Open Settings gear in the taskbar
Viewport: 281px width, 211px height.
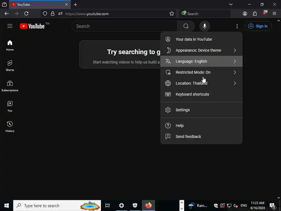coord(122,206)
